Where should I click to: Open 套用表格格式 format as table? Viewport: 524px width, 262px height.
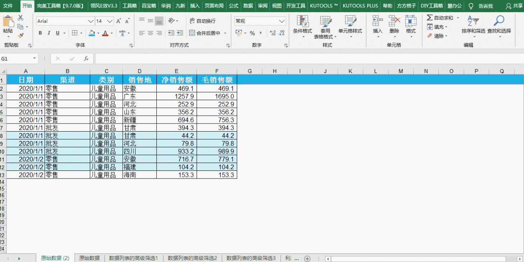coord(325,27)
